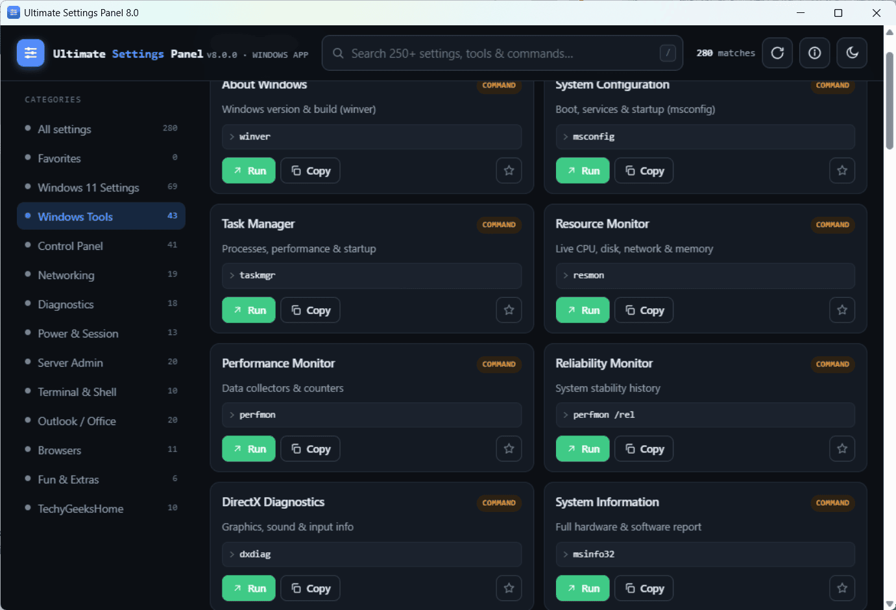Favorite the DirectX Diagnostics card
The width and height of the screenshot is (896, 610).
pyautogui.click(x=509, y=589)
